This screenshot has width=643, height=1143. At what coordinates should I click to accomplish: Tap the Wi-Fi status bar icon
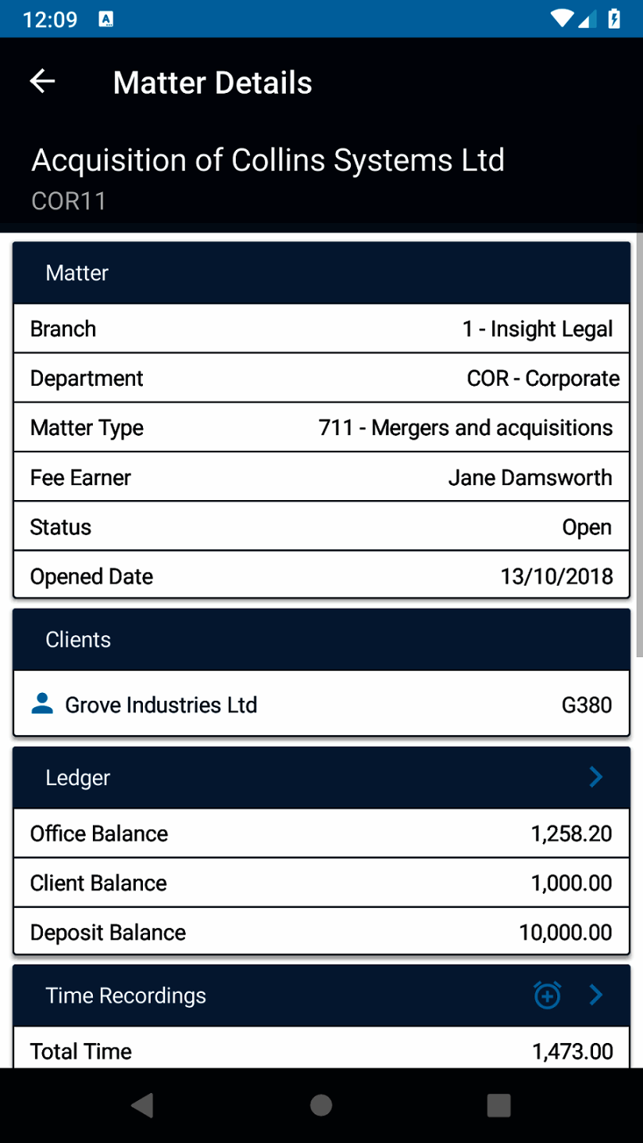(x=562, y=18)
